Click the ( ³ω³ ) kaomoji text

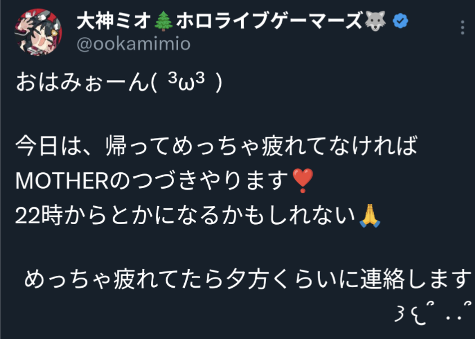187,82
